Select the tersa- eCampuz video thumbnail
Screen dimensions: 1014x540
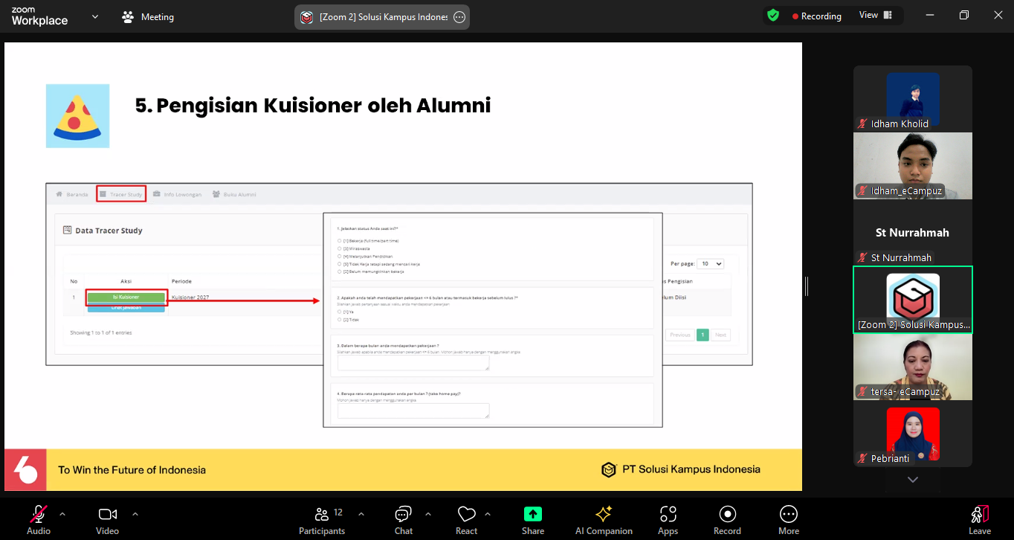(913, 367)
